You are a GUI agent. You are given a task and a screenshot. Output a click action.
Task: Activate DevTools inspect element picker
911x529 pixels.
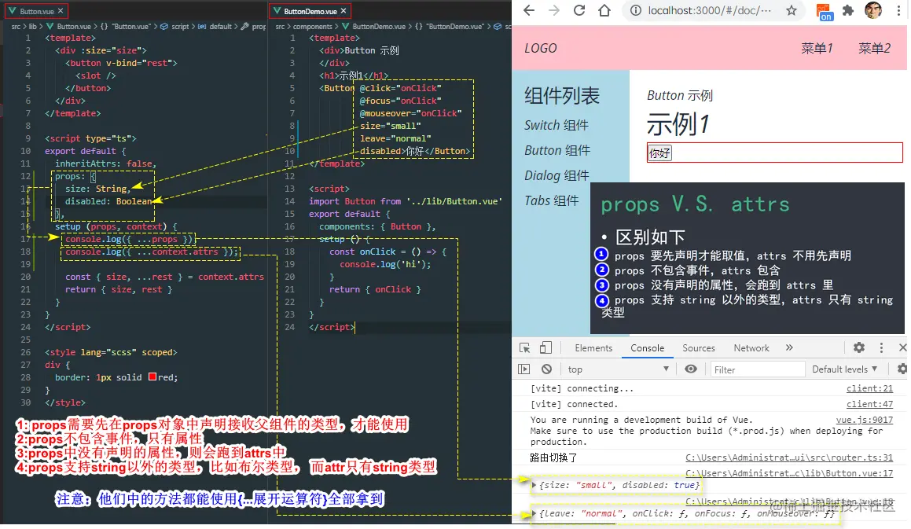524,347
